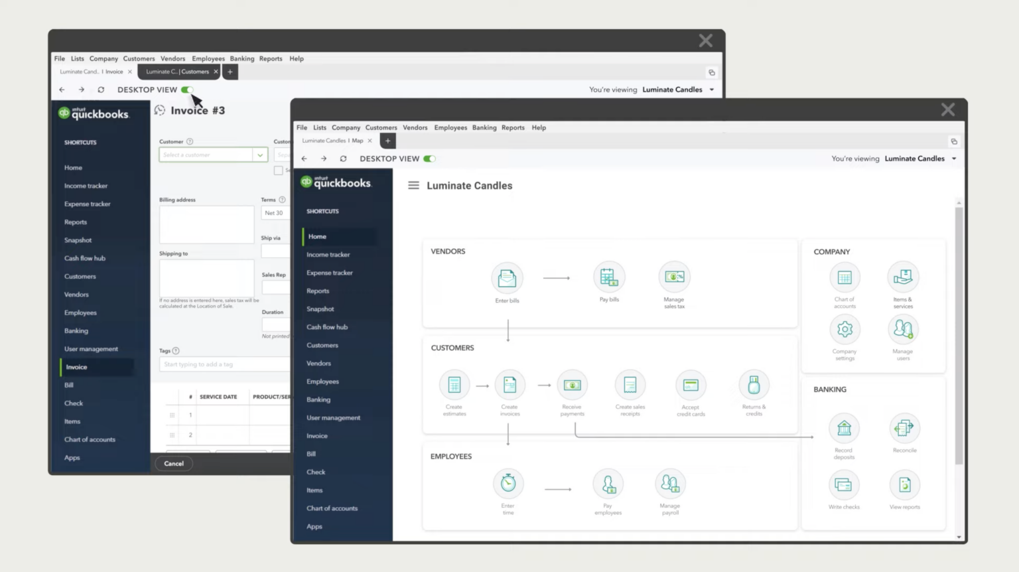Open the Items & services icon
This screenshot has width=1019, height=572.
(x=903, y=277)
